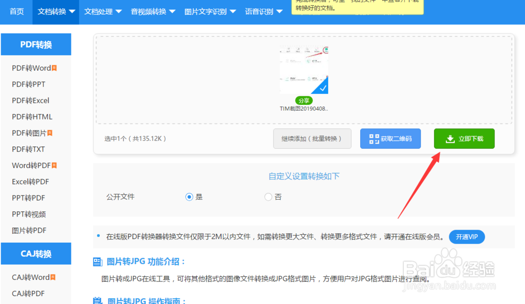Viewport: 525px width, 304px height.
Task: Click the 自定义设置转换如下 heading
Action: pyautogui.click(x=304, y=176)
